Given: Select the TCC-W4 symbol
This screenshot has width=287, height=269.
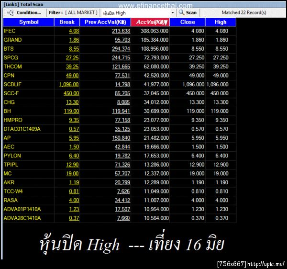Looking at the screenshot, I should click(13, 191).
